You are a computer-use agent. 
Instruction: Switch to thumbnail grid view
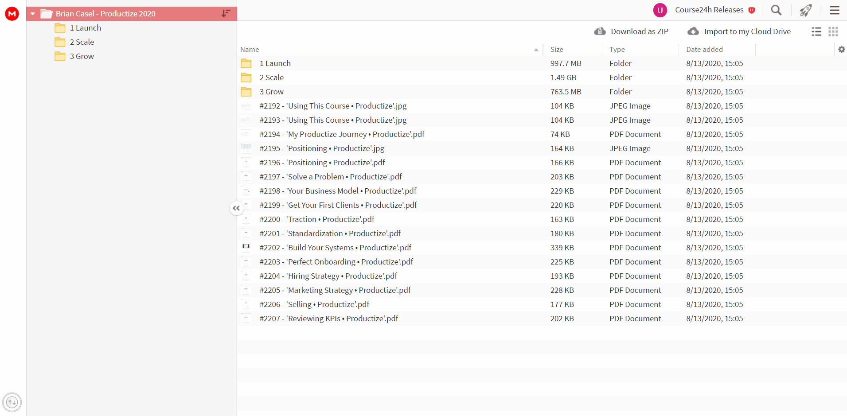point(833,31)
